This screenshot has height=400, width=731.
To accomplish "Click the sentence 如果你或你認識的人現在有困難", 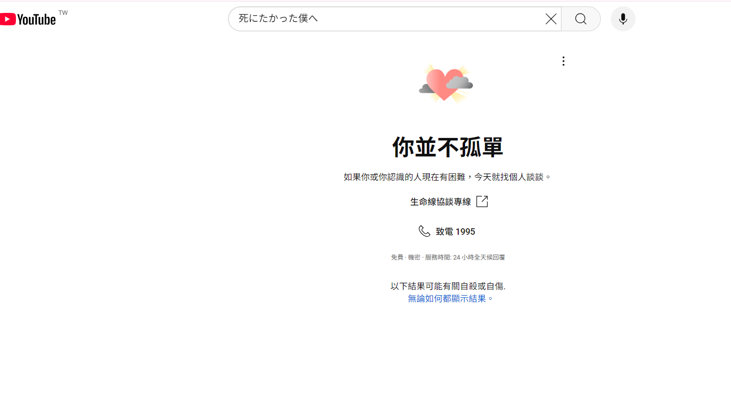I will click(448, 177).
